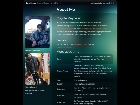Screen dimensions: 140x105
Task: Click the At home (in the van) caption
Action: [x=33, y=51]
